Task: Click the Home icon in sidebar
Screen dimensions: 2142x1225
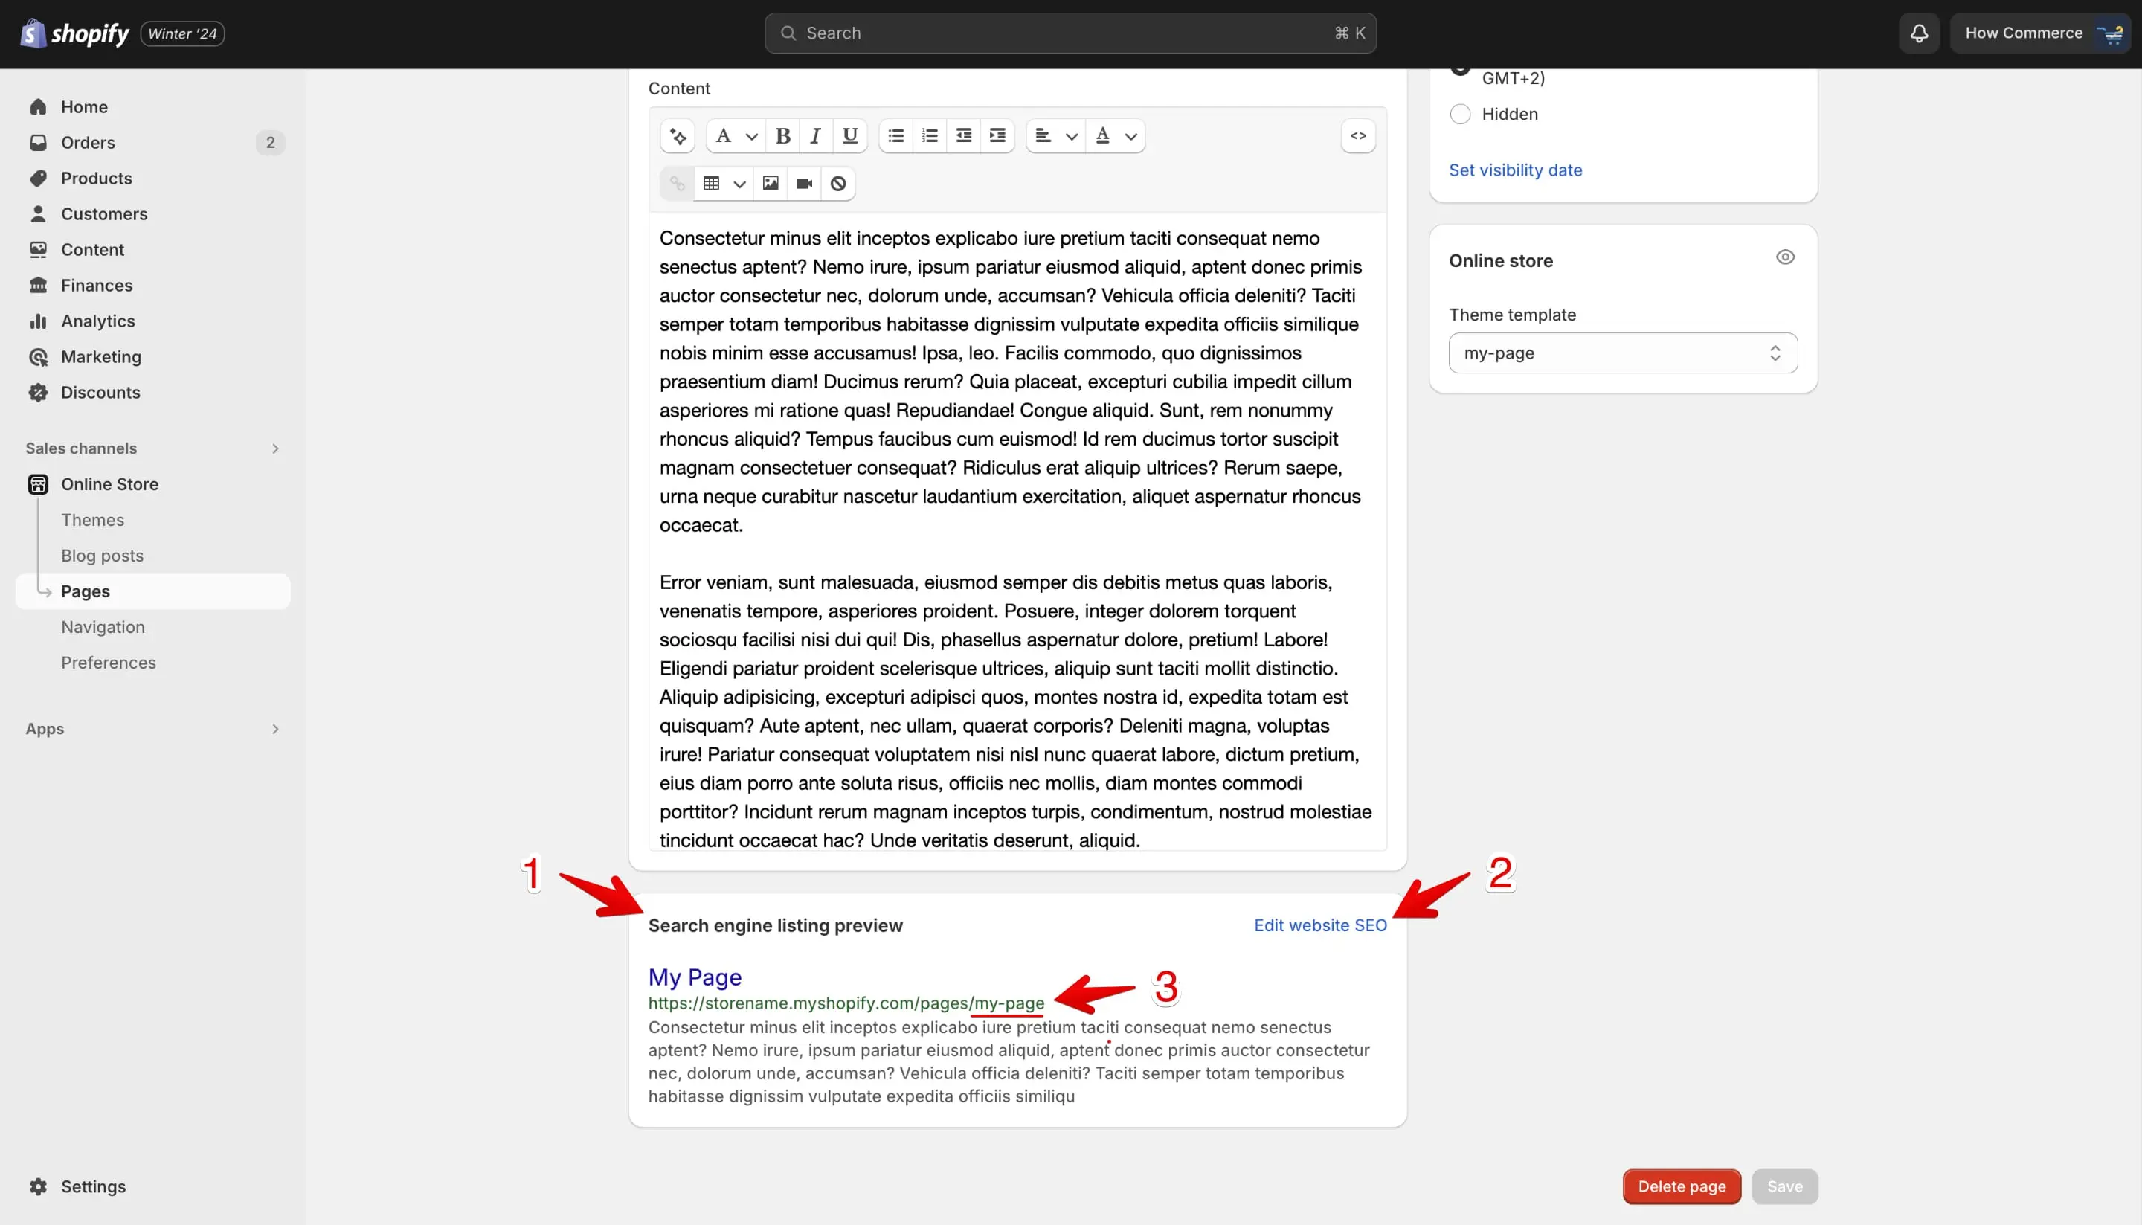Action: coord(38,107)
